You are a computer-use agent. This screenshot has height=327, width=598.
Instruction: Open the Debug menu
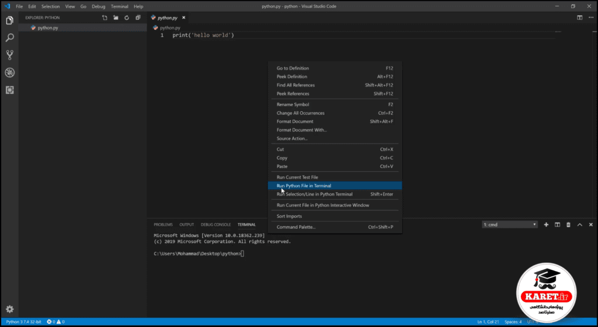(98, 6)
